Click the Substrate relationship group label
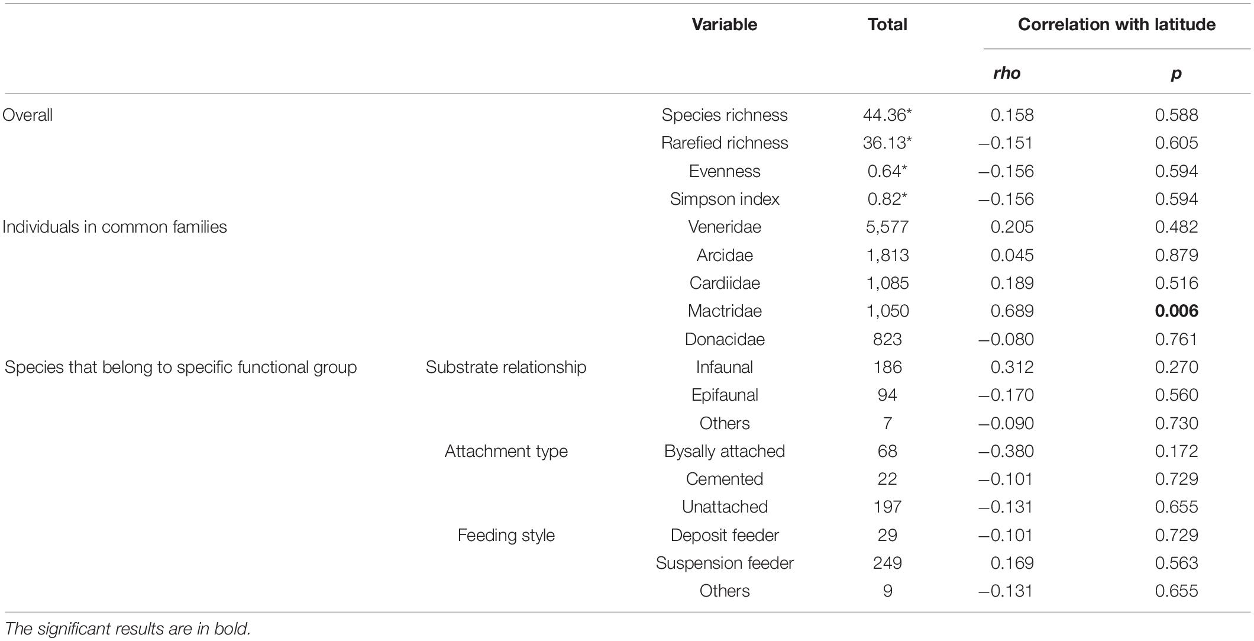This screenshot has height=641, width=1254. click(x=506, y=367)
